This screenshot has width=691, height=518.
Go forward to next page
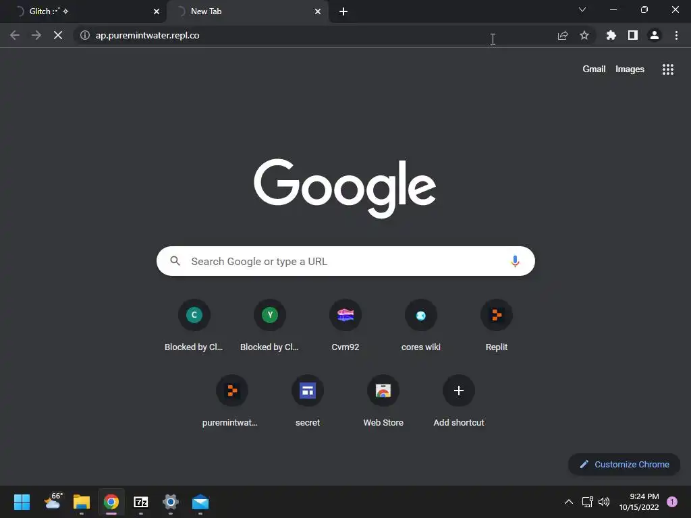click(x=36, y=35)
